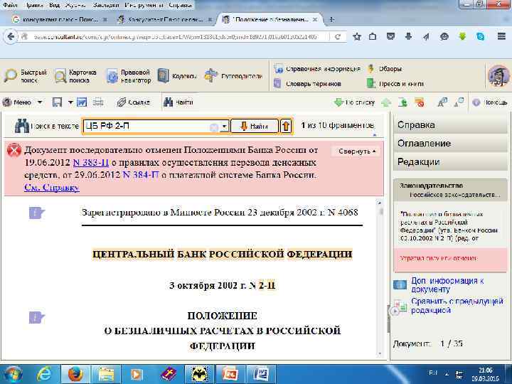Image resolution: width=512 pixels, height=384 pixels.
Task: Open Пресса и книги
Action: pos(395,84)
